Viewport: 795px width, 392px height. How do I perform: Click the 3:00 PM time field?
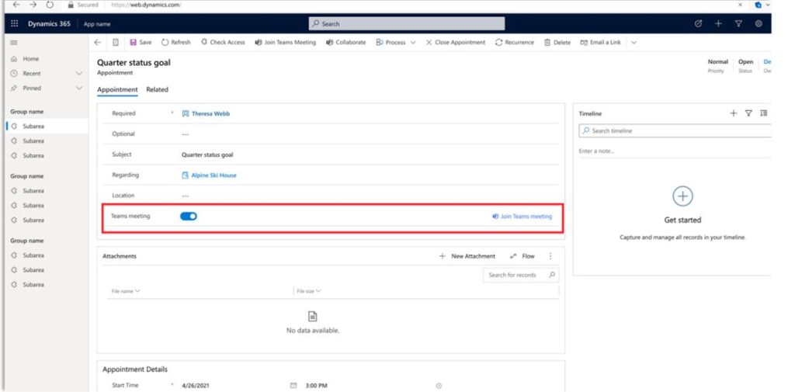(317, 386)
